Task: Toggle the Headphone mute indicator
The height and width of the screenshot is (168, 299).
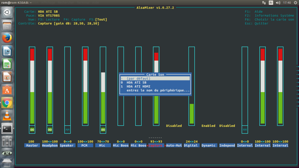Action: point(50,129)
